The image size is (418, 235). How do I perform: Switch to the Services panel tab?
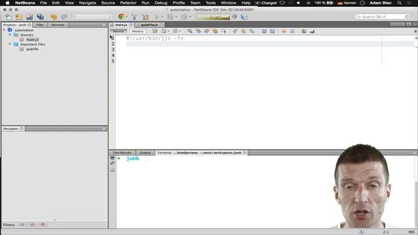pos(57,25)
